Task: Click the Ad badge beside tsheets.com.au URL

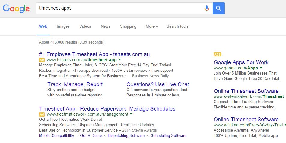Action: (x=42, y=60)
